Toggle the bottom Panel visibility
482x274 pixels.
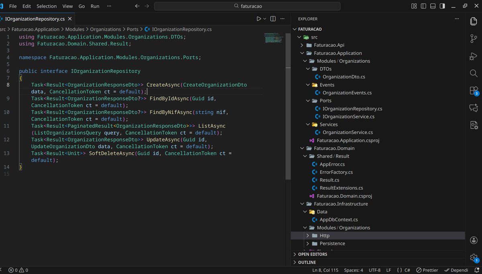coord(433,6)
